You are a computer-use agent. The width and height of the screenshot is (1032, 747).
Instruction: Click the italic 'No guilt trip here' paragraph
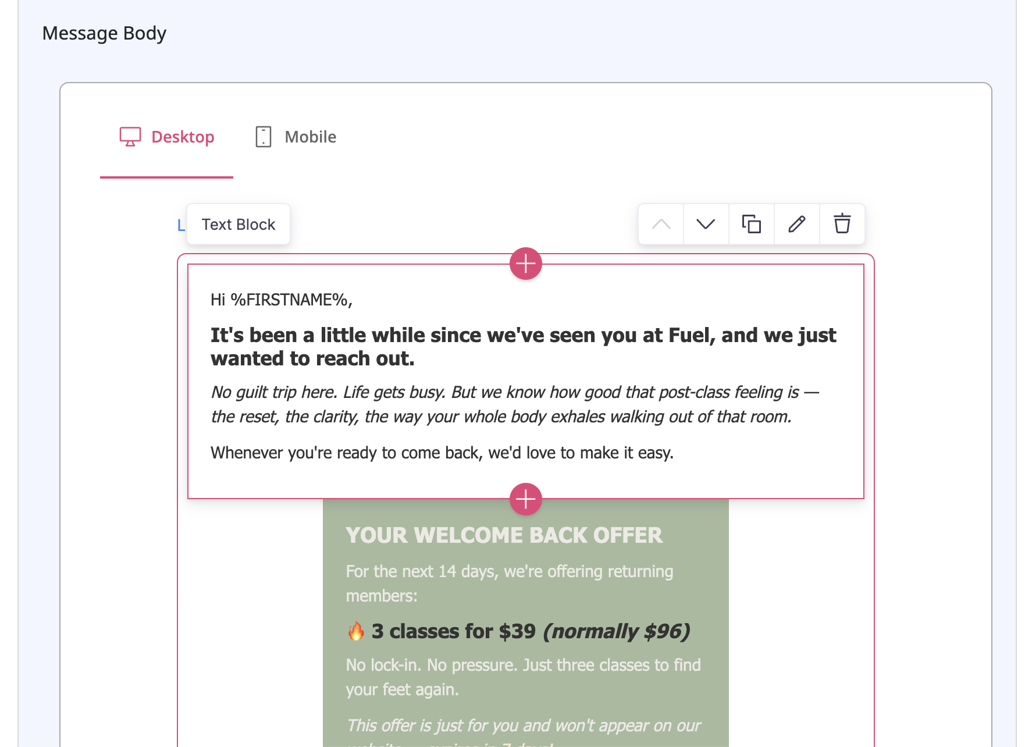click(515, 404)
